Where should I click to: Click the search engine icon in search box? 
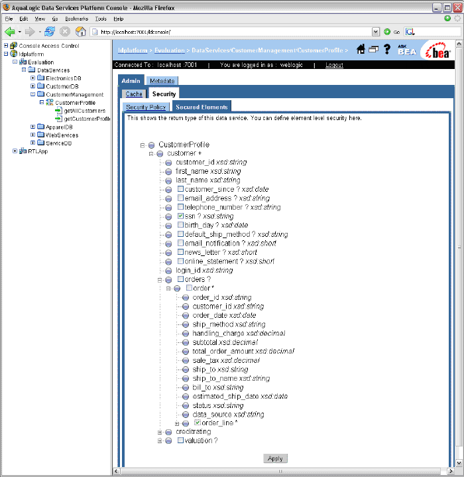(x=410, y=32)
